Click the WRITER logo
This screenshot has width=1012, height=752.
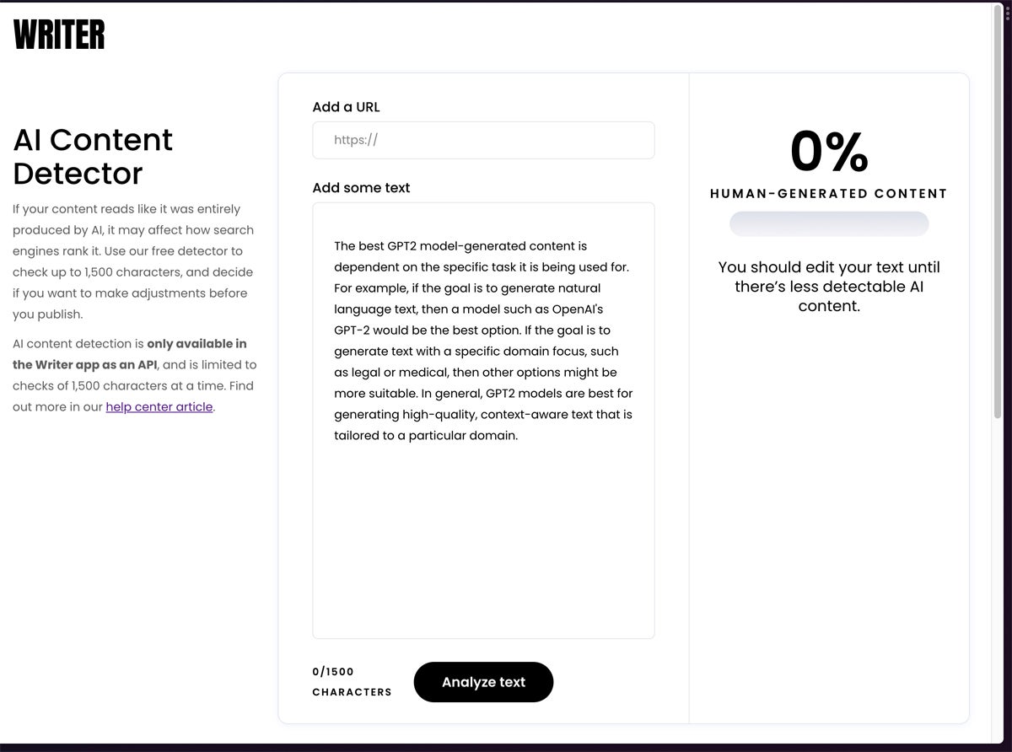tap(59, 35)
